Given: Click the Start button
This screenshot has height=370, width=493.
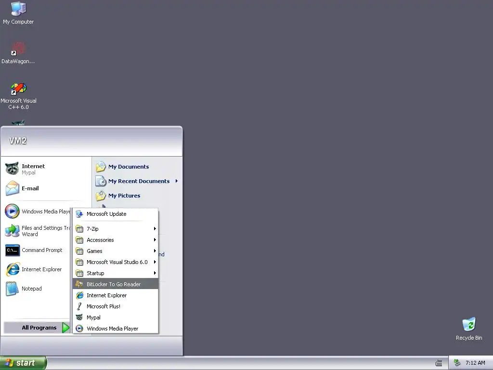Looking at the screenshot, I should pyautogui.click(x=23, y=363).
